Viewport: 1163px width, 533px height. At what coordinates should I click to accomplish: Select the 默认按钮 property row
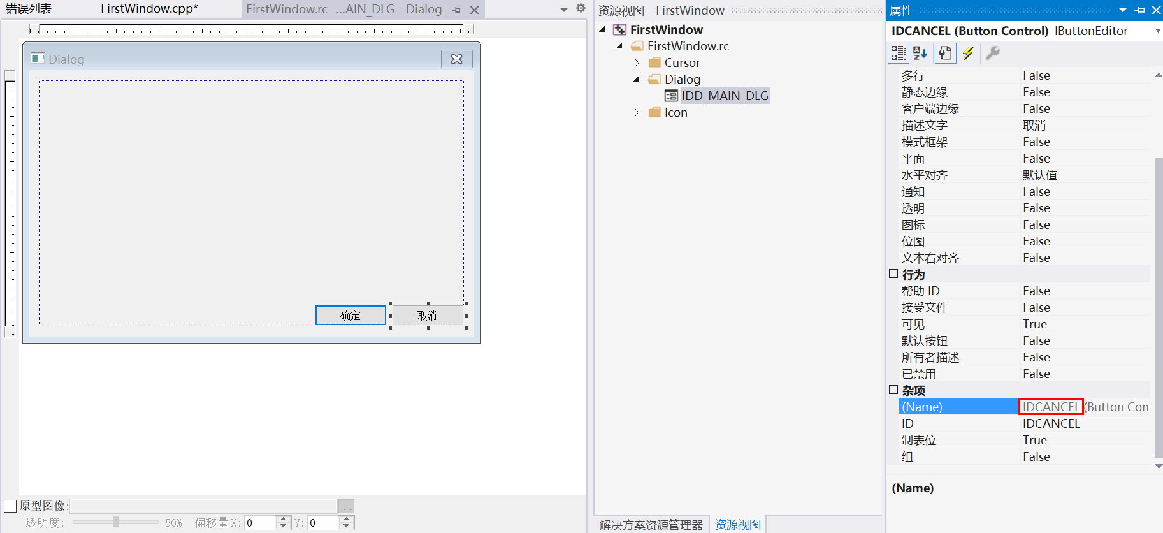tap(1024, 340)
